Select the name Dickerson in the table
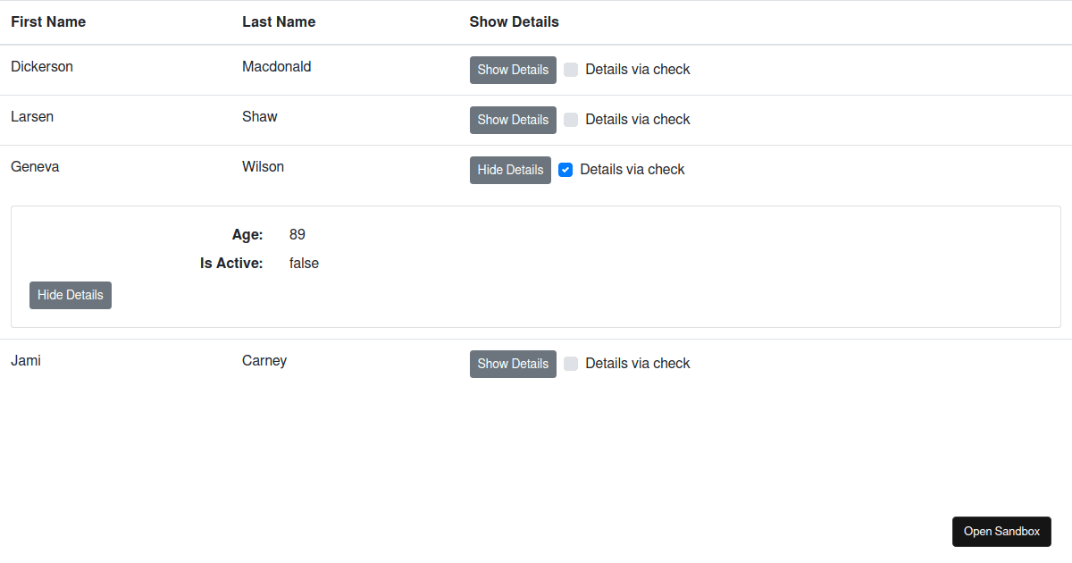The width and height of the screenshot is (1072, 563). (42, 66)
